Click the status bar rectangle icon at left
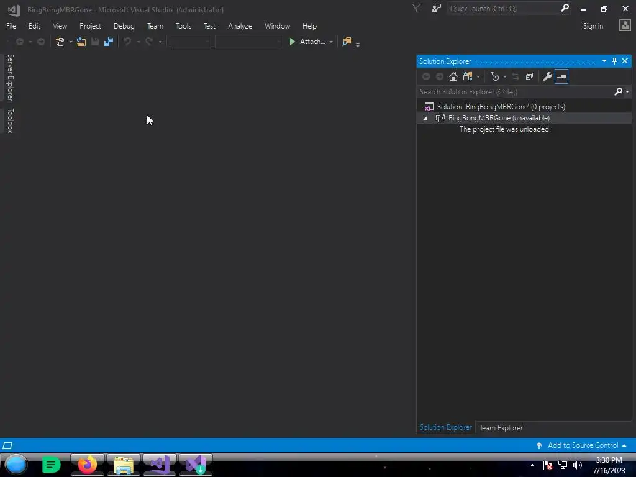 click(7, 446)
